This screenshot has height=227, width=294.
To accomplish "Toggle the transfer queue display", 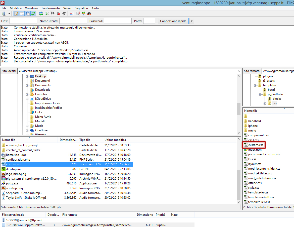I will [33, 14].
